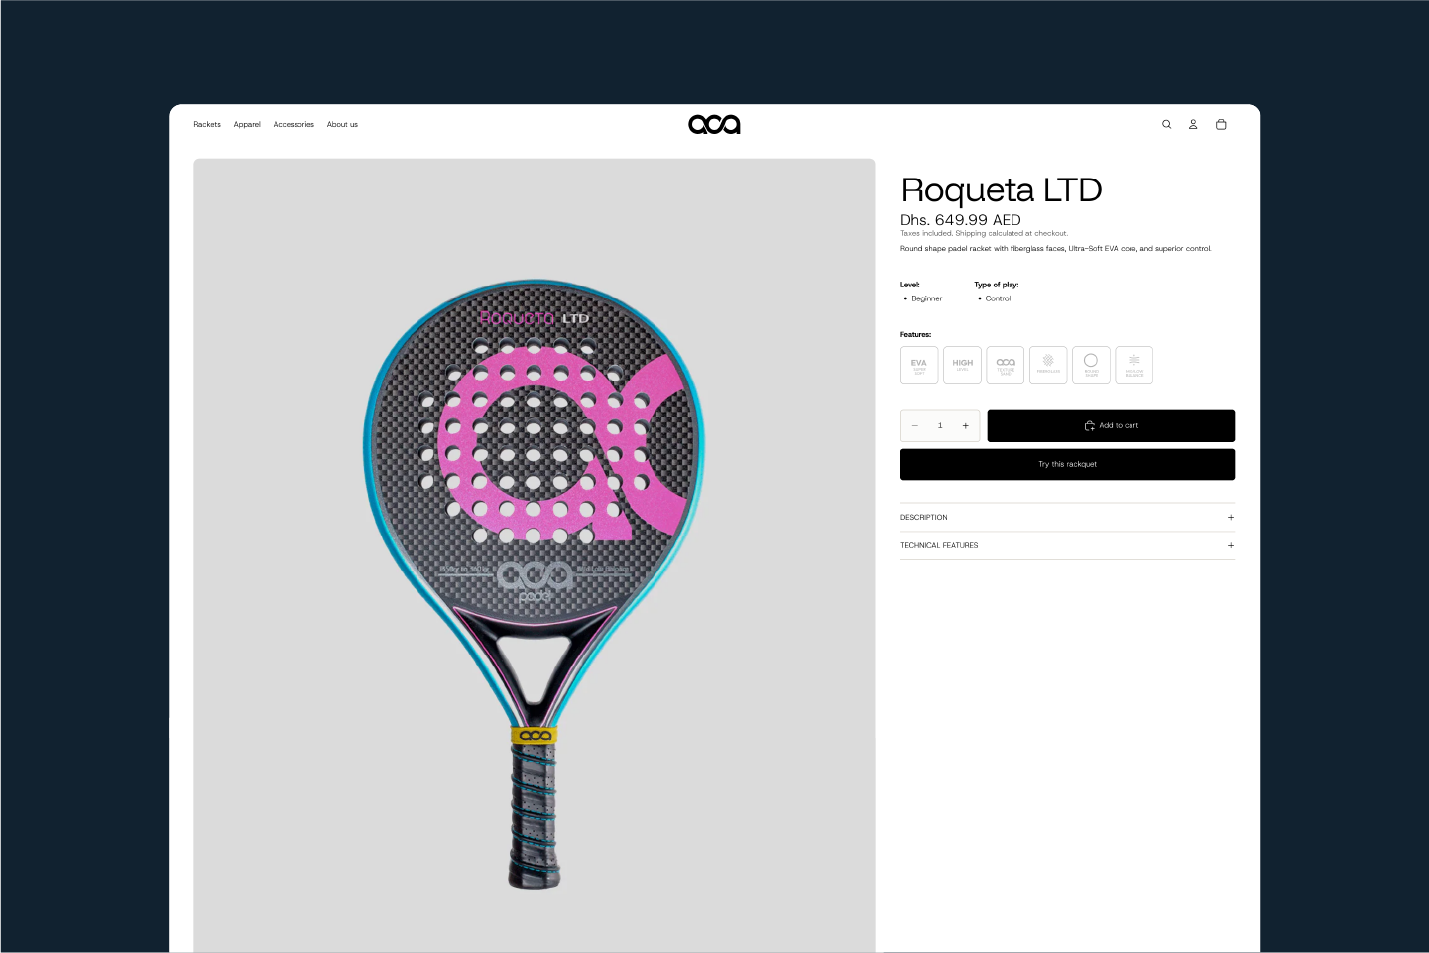Select the Round Shape feature badge
1429x953 pixels.
[1091, 365]
